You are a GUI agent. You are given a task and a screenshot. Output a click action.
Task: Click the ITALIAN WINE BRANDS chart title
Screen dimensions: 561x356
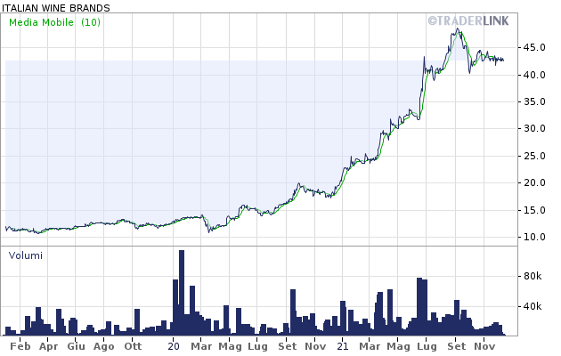[56, 7]
